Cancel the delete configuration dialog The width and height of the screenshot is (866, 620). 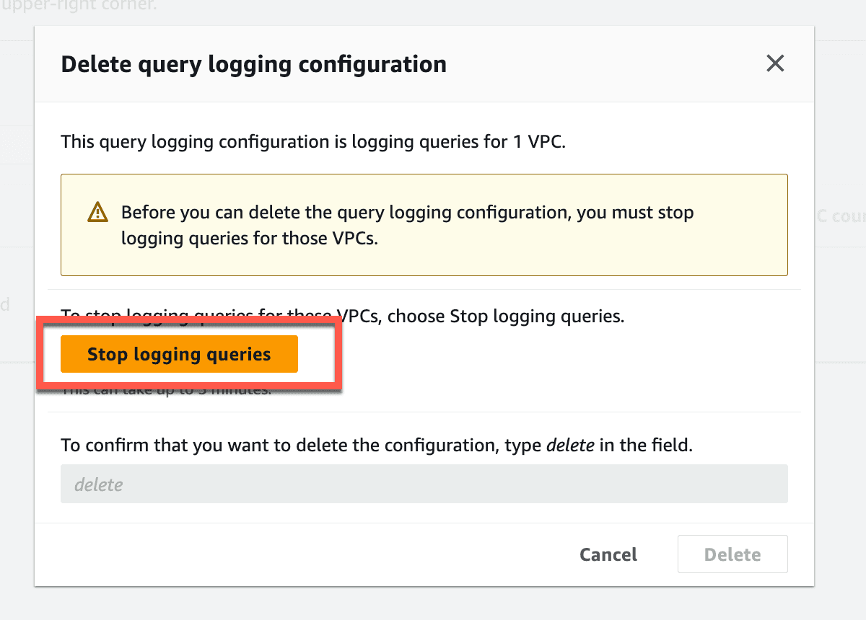[x=608, y=554]
